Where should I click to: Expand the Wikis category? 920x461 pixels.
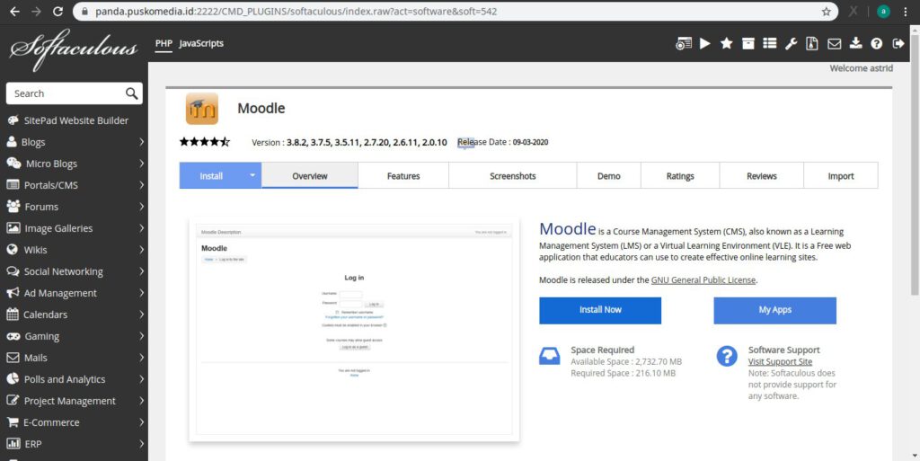click(74, 250)
